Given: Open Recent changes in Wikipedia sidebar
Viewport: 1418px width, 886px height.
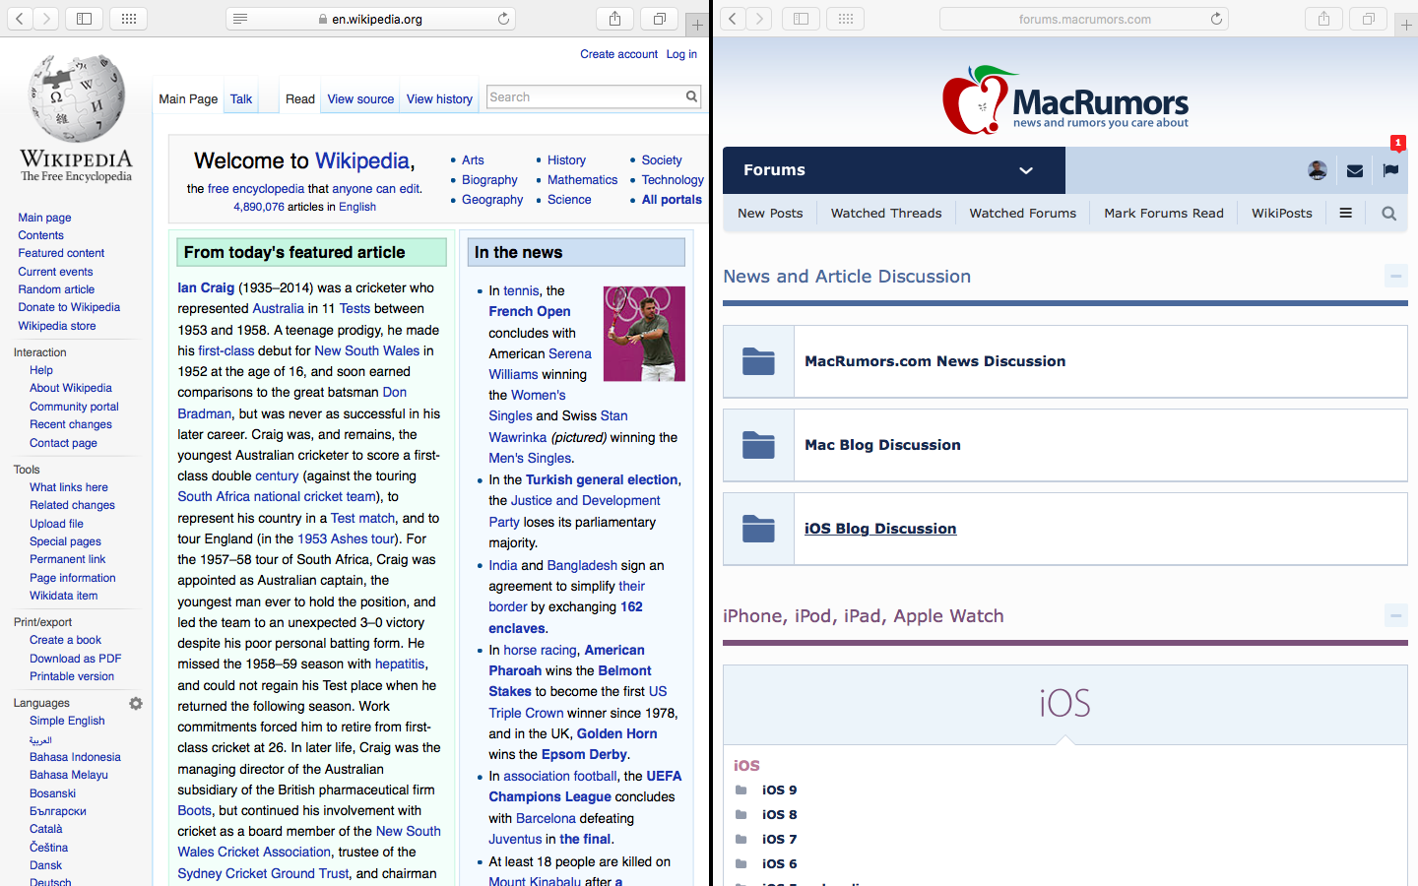Looking at the screenshot, I should click(x=71, y=424).
